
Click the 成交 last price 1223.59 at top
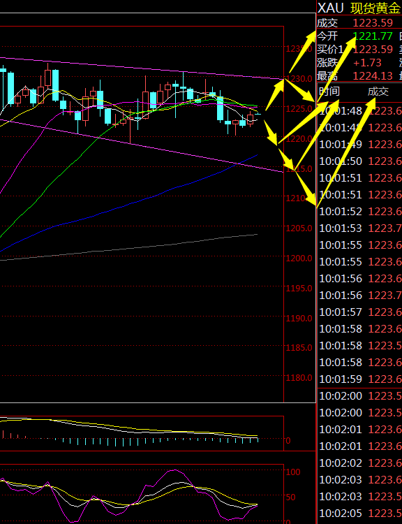pyautogui.click(x=373, y=23)
